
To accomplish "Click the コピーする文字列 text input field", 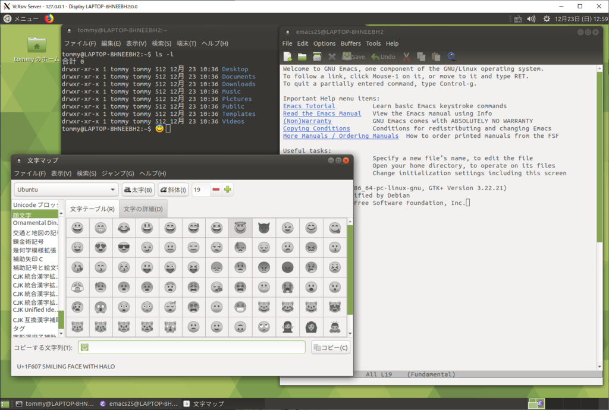I will [192, 348].
